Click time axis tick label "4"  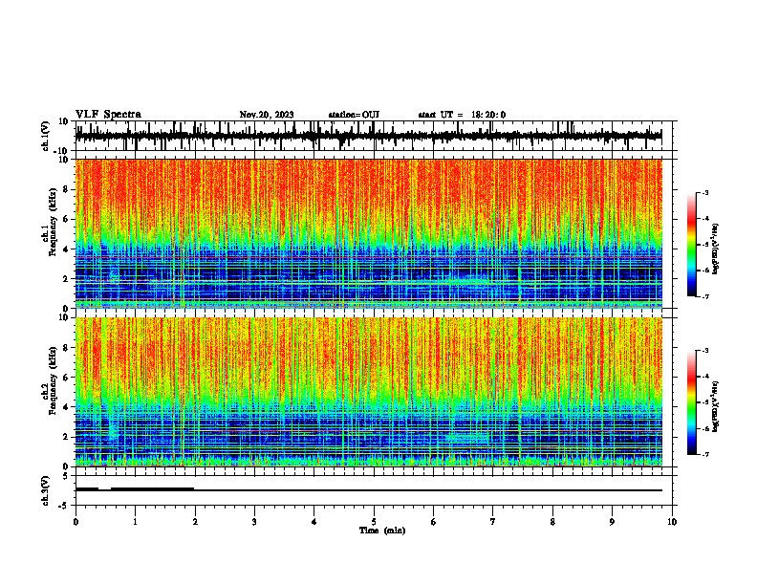314,522
